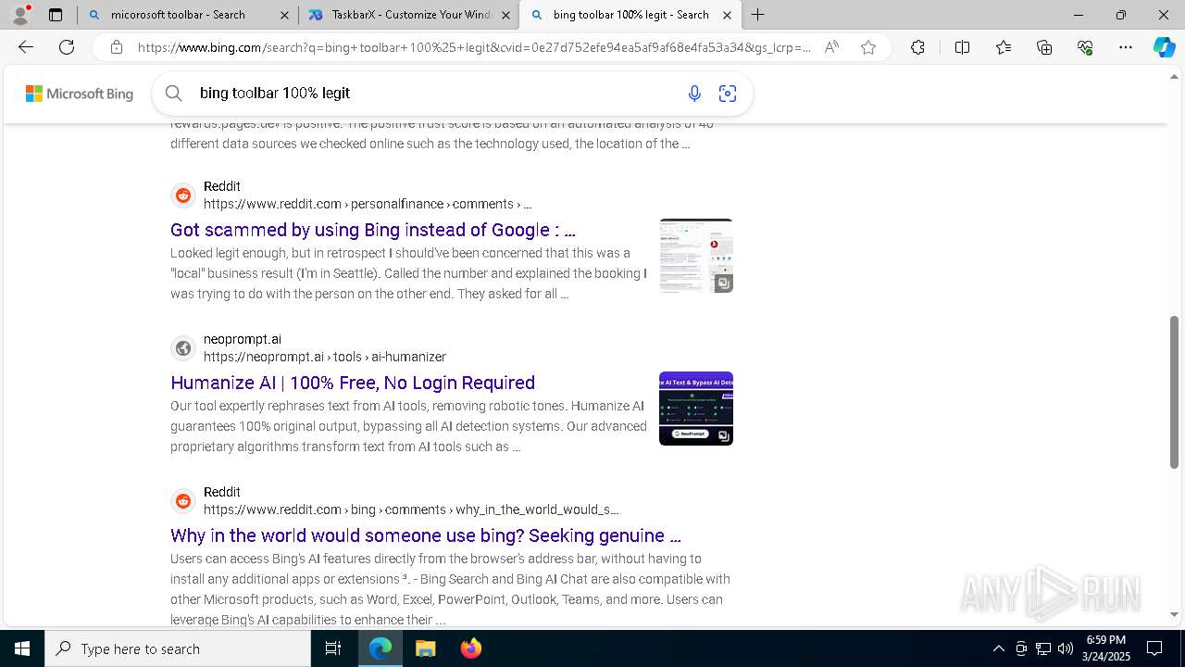Open the notification center icon
The height and width of the screenshot is (667, 1185).
click(1154, 648)
